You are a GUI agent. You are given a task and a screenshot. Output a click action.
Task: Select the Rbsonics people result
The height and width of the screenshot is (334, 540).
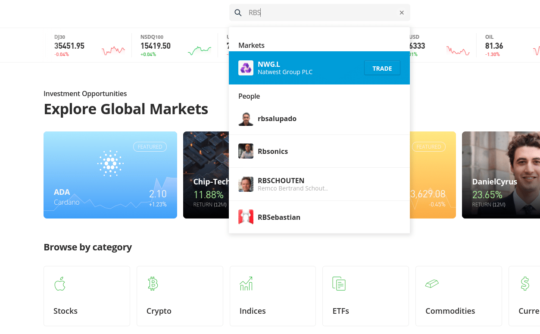click(x=319, y=151)
